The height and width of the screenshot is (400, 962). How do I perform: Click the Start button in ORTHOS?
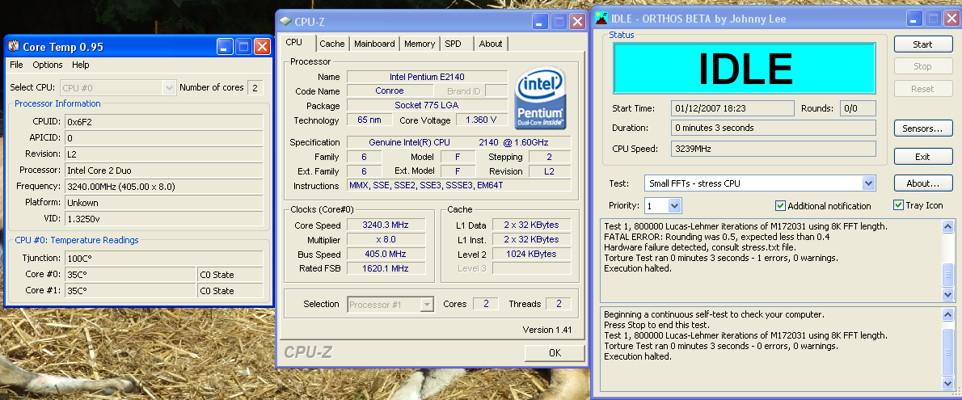click(x=922, y=44)
